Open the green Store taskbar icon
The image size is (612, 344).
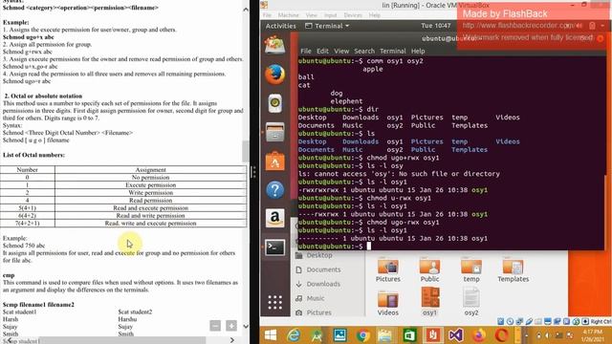click(x=409, y=335)
